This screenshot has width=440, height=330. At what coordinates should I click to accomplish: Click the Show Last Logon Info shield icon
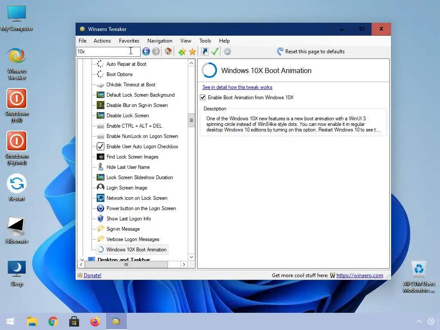click(100, 219)
